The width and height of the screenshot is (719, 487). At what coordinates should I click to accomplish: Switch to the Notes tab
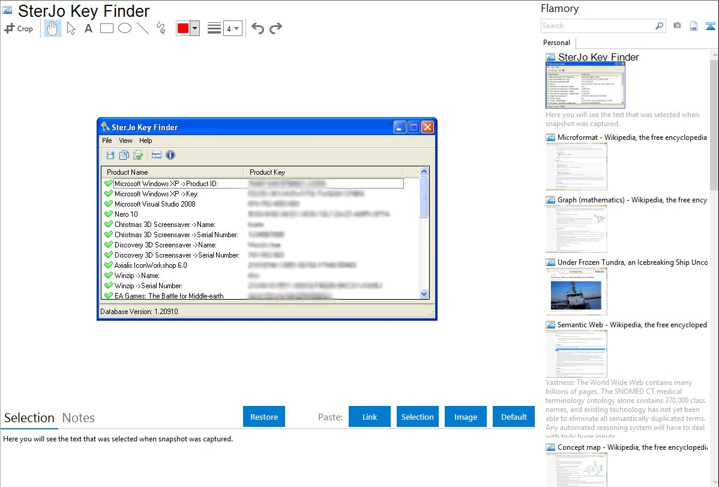(x=79, y=418)
